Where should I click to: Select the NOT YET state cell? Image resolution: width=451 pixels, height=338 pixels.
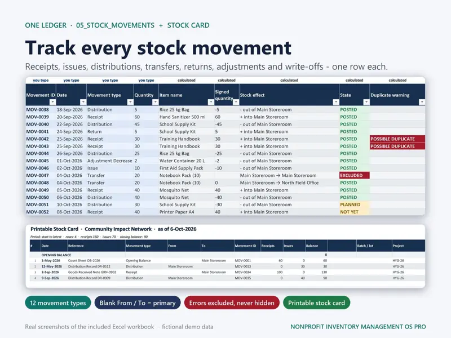point(355,212)
